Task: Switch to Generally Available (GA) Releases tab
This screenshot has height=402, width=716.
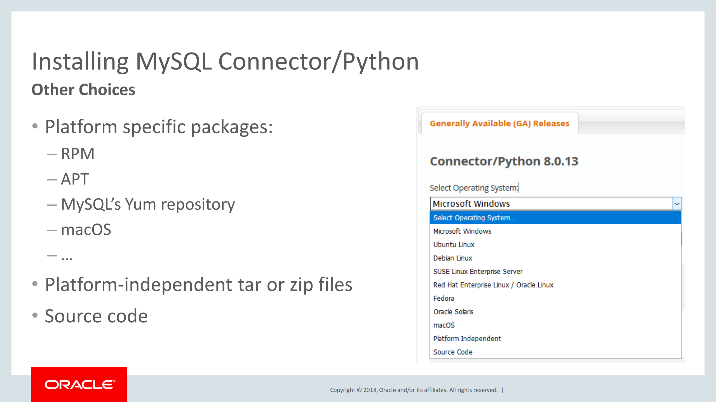Action: (499, 123)
